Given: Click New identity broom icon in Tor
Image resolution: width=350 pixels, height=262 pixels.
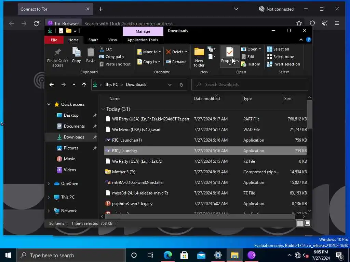Looking at the screenshot, I should (325, 23).
